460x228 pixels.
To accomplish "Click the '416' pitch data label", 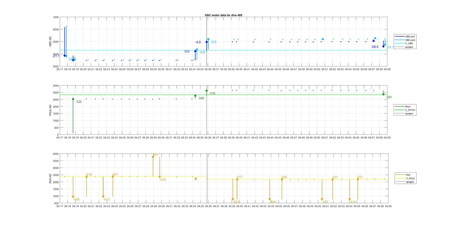I will click(213, 93).
